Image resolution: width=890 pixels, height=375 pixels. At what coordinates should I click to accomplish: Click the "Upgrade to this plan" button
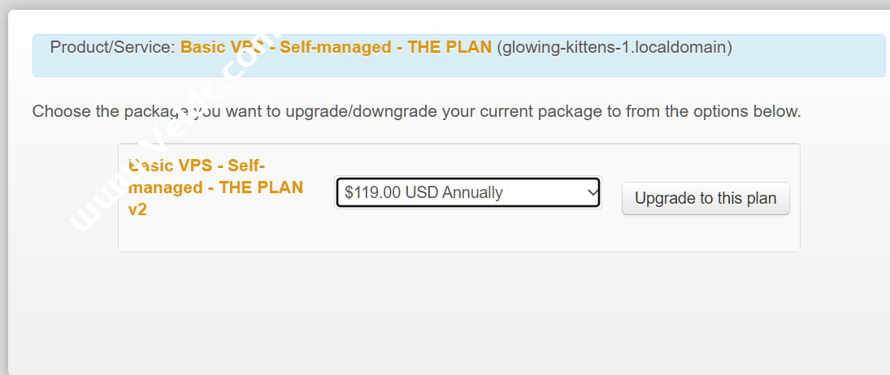pos(705,198)
